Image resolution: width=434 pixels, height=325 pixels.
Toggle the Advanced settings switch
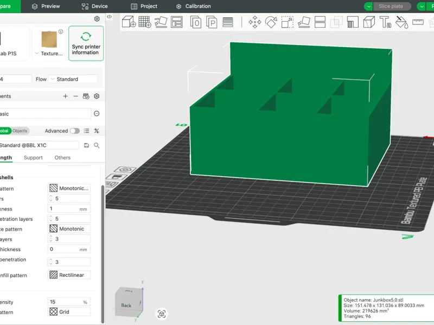(x=75, y=131)
